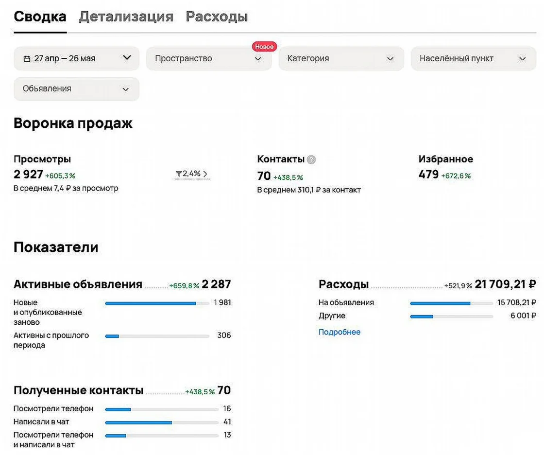
Task: Open the Расходы tab
Action: pos(217,17)
